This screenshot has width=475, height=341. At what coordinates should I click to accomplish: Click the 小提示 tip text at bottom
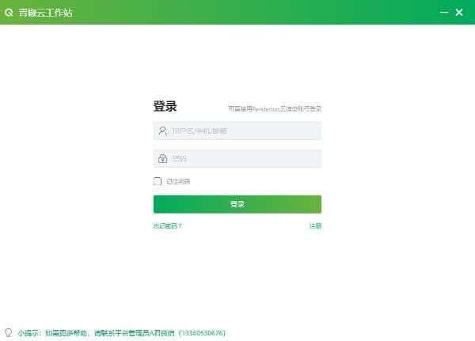121,333
